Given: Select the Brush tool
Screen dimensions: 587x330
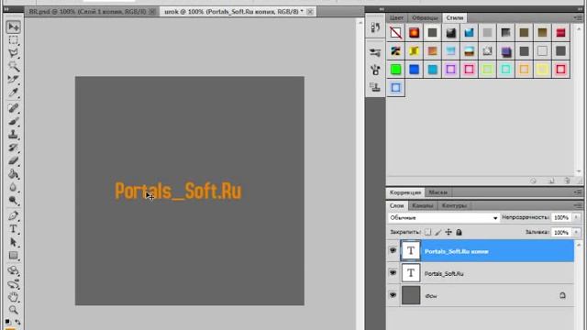Looking at the screenshot, I should 14,122.
